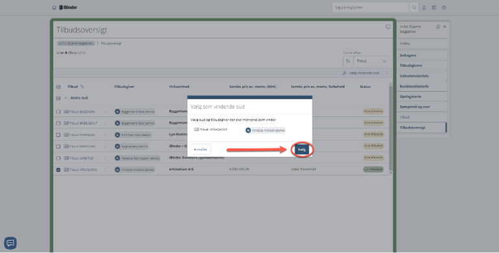
Task: Select Tilbudsoversigt in the side menu
Action: [422, 127]
